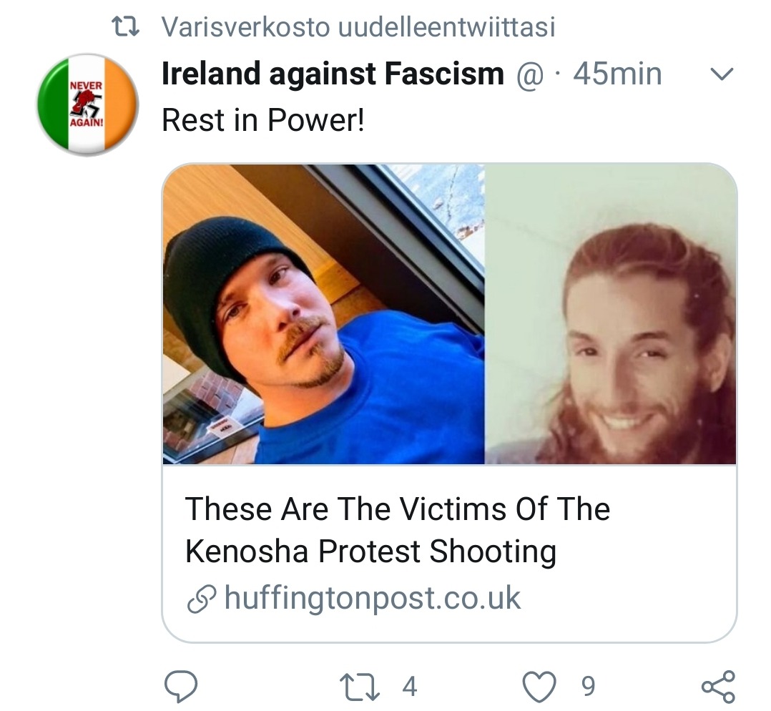Open the Kenosha Protest Shooting article headline
Screen dimensions: 771x711
click(398, 530)
